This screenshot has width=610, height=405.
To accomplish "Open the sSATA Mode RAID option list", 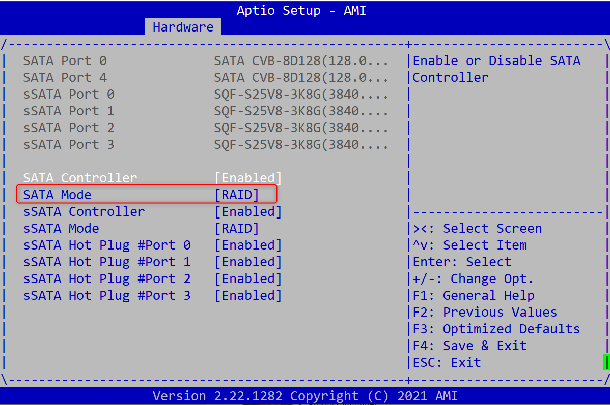I will 237,228.
